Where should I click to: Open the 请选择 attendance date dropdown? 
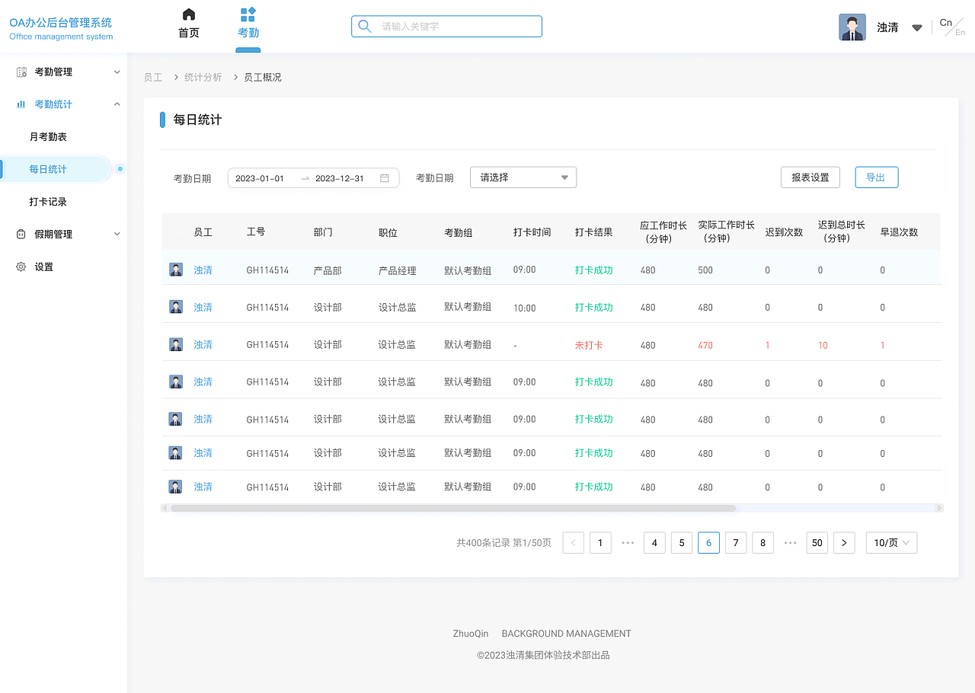pos(523,177)
